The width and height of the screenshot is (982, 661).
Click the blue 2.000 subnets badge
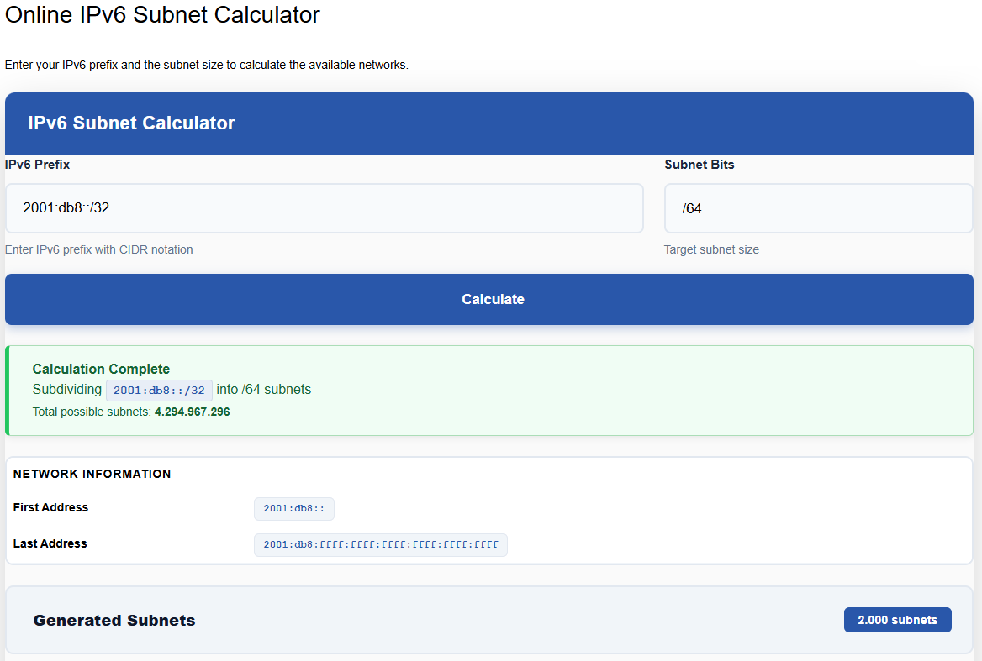[897, 619]
